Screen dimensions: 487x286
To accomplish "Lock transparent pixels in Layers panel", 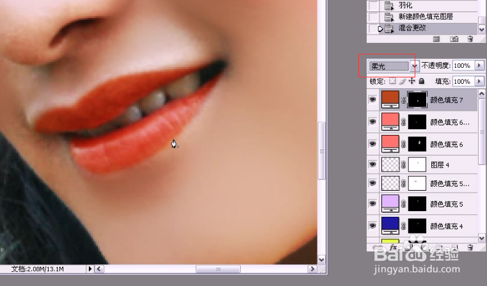I will click(392, 81).
